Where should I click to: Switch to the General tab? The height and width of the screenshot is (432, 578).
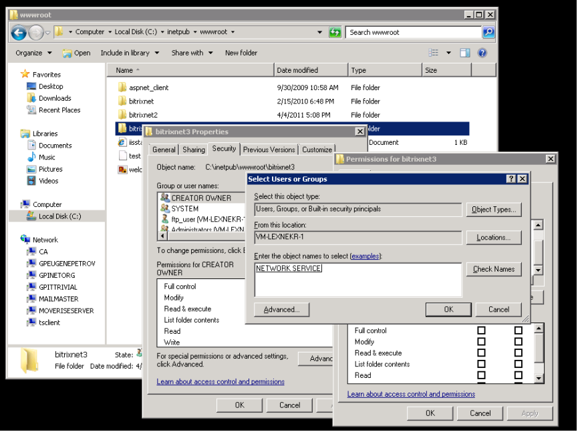(164, 150)
